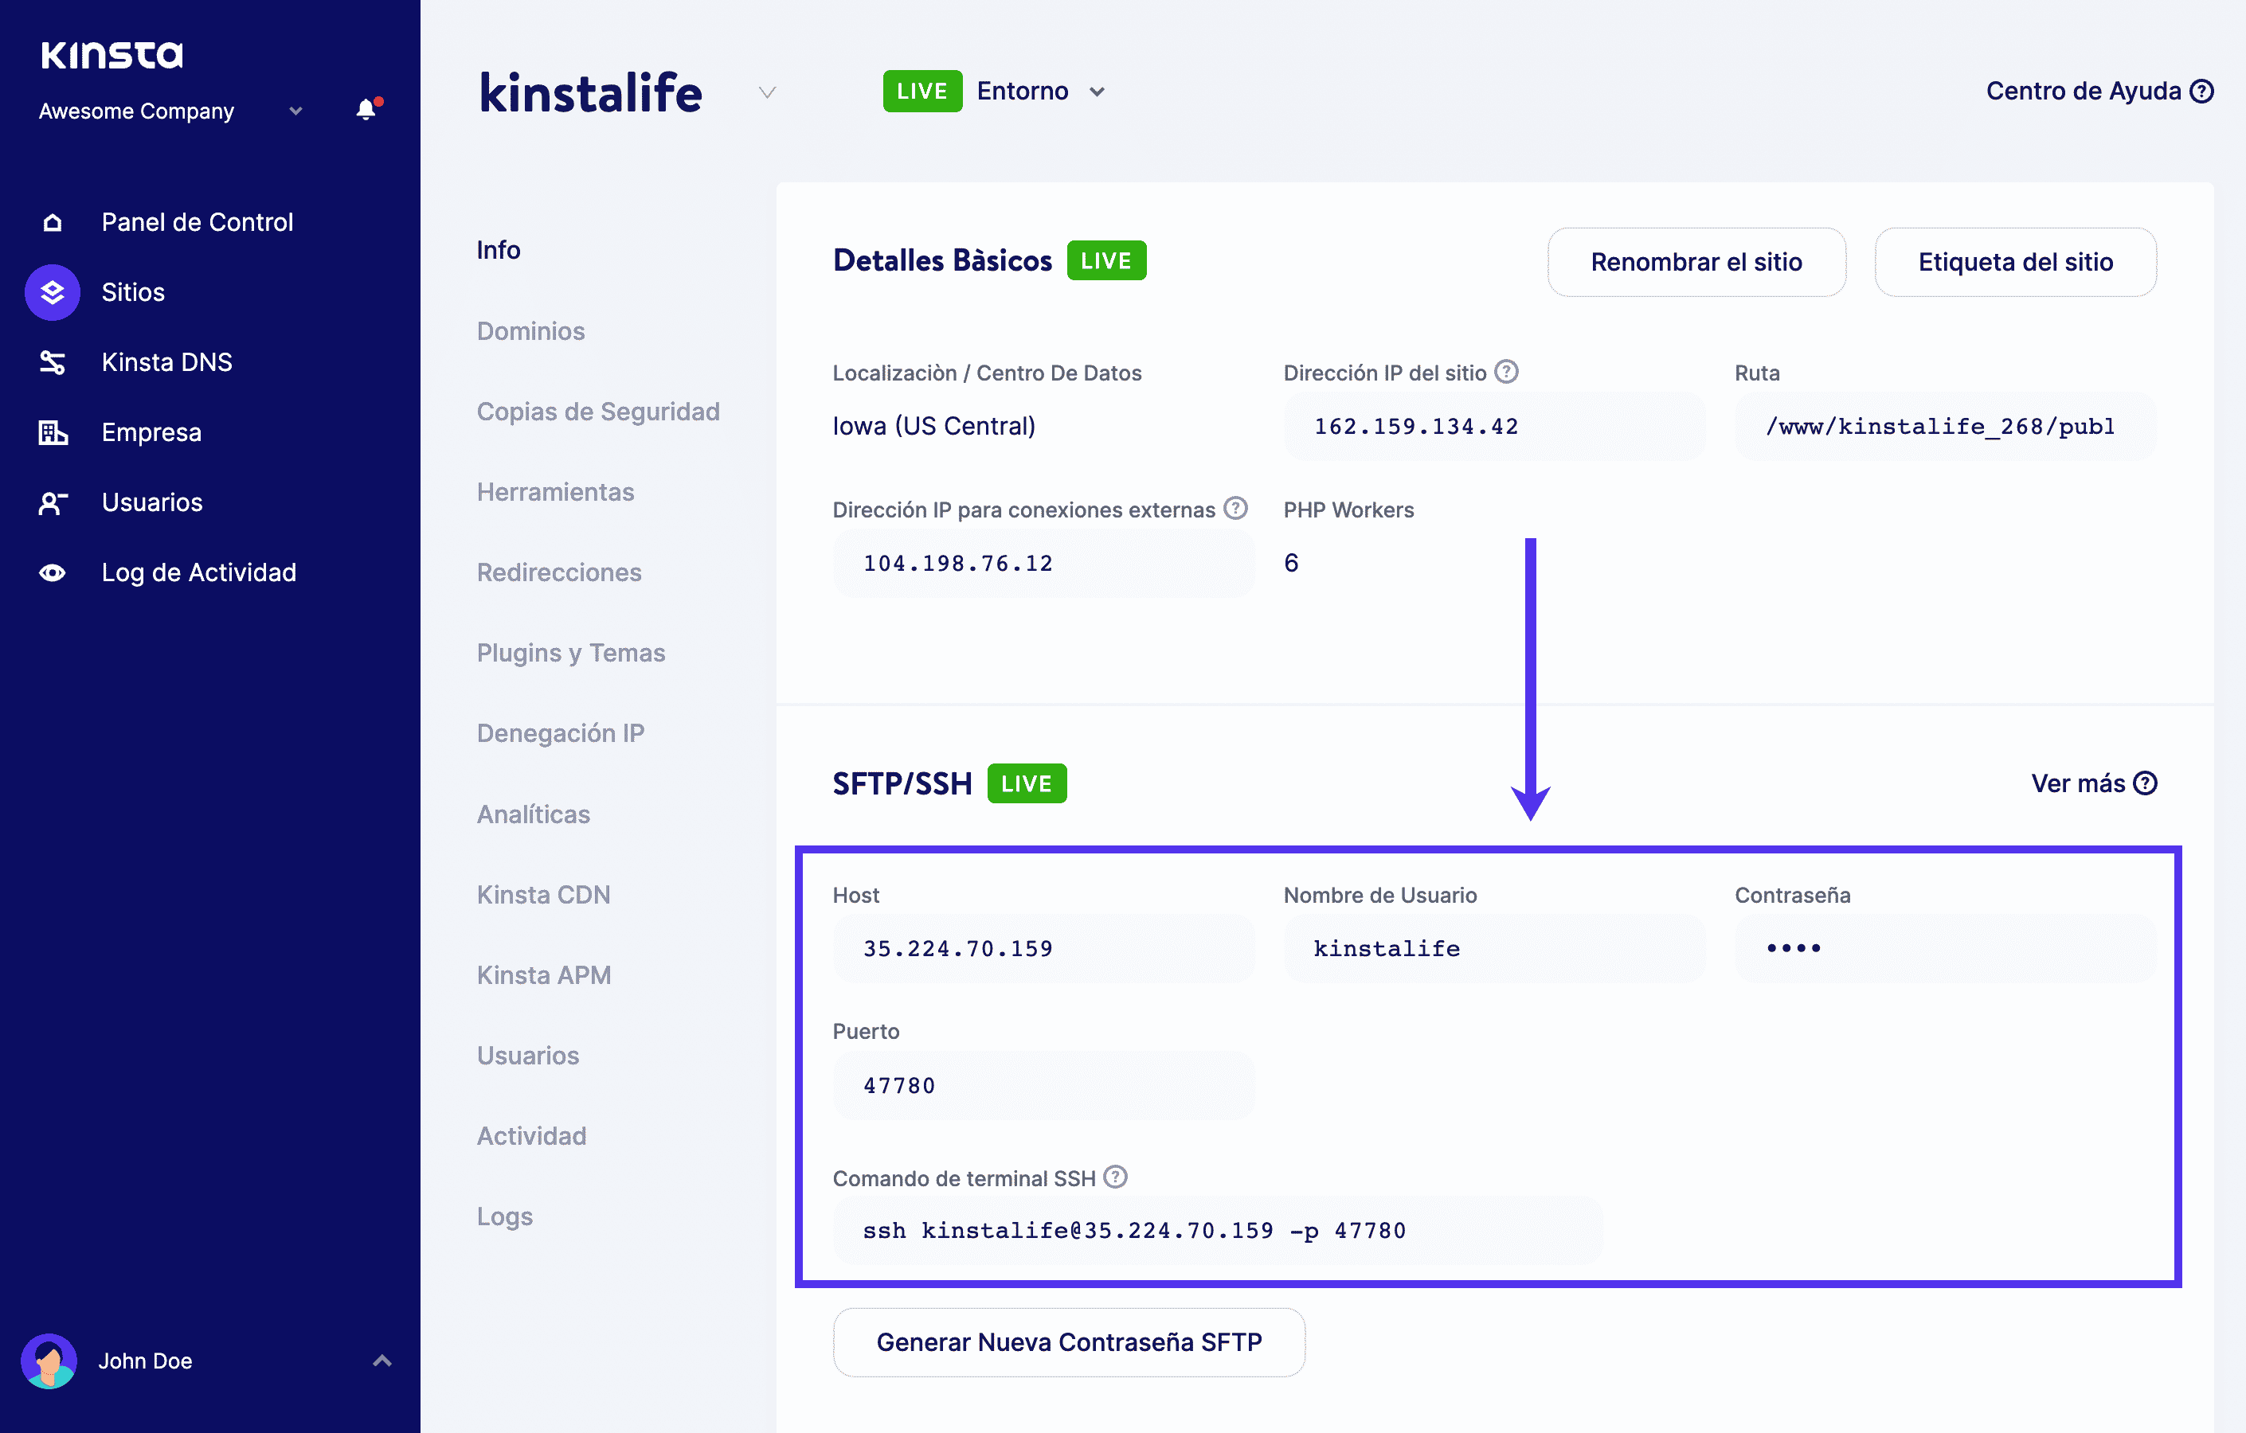The height and width of the screenshot is (1433, 2246).
Task: Click help icon beside Comando de terminal SSH
Action: (1116, 1177)
